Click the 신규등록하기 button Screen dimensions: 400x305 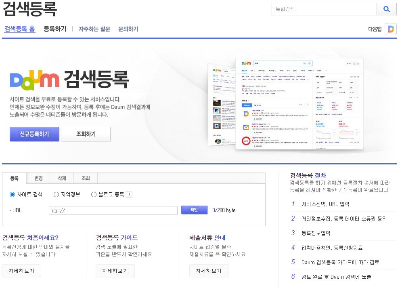pyautogui.click(x=34, y=134)
